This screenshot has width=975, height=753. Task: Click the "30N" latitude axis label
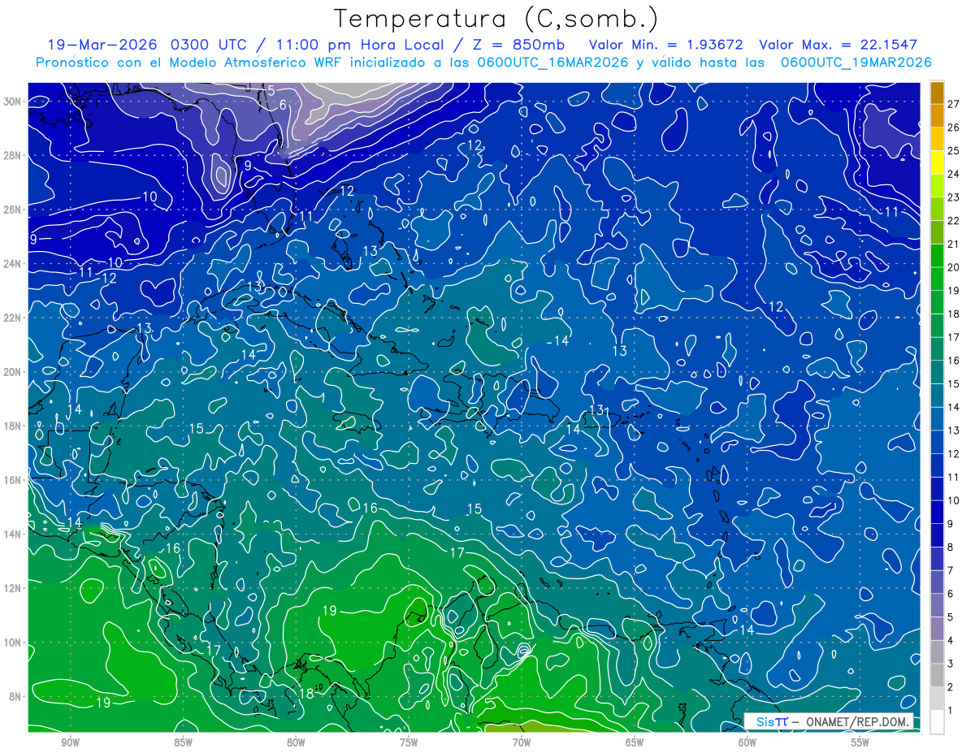(x=14, y=102)
